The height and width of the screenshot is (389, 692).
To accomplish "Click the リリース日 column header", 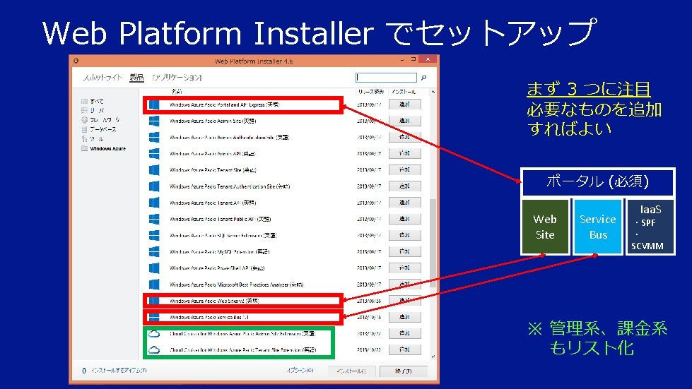I will tap(370, 92).
